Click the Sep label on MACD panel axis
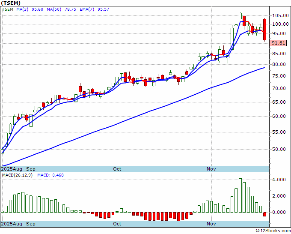Viewport: 291px width, 234px height. tap(31, 224)
